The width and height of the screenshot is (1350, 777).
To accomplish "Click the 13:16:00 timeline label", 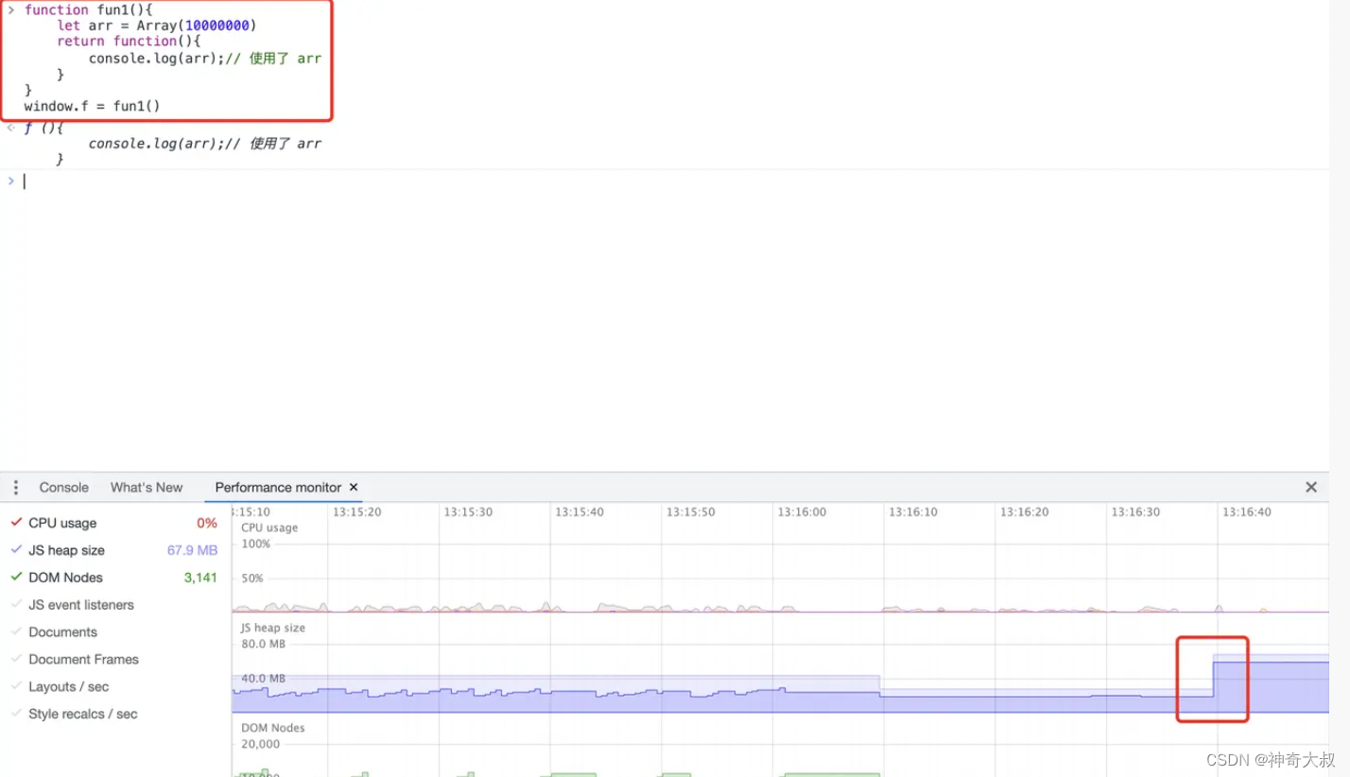I will [x=802, y=512].
